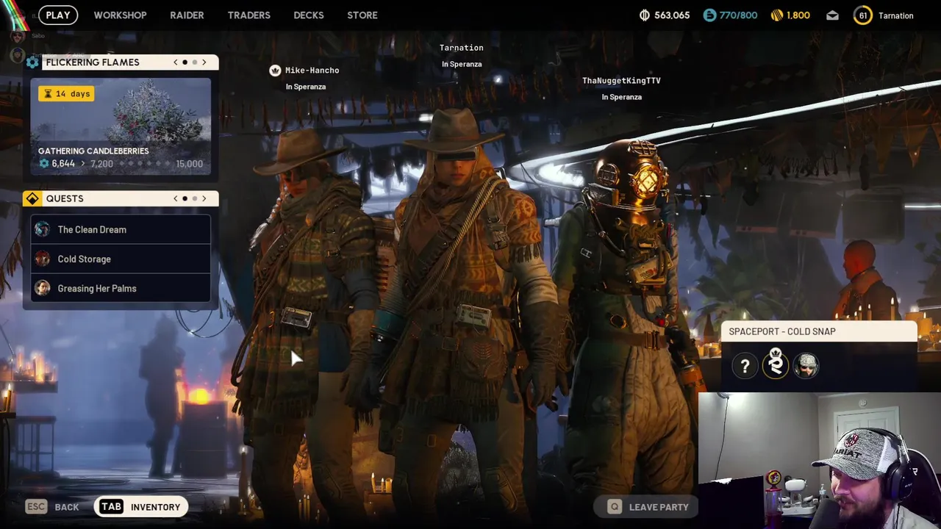Open the STORE tab
941x529 pixels.
[362, 15]
